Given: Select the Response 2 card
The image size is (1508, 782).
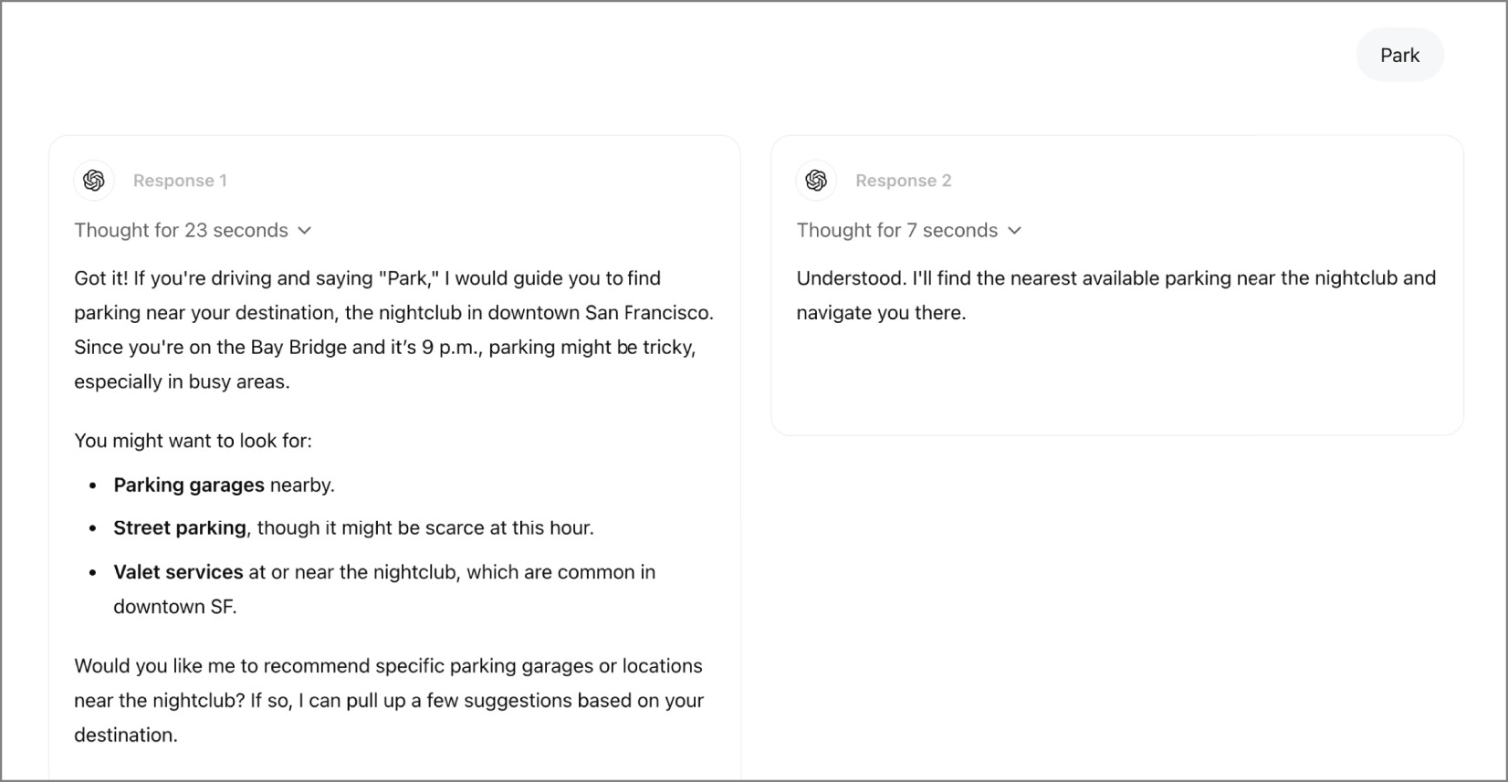Looking at the screenshot, I should click(1116, 285).
